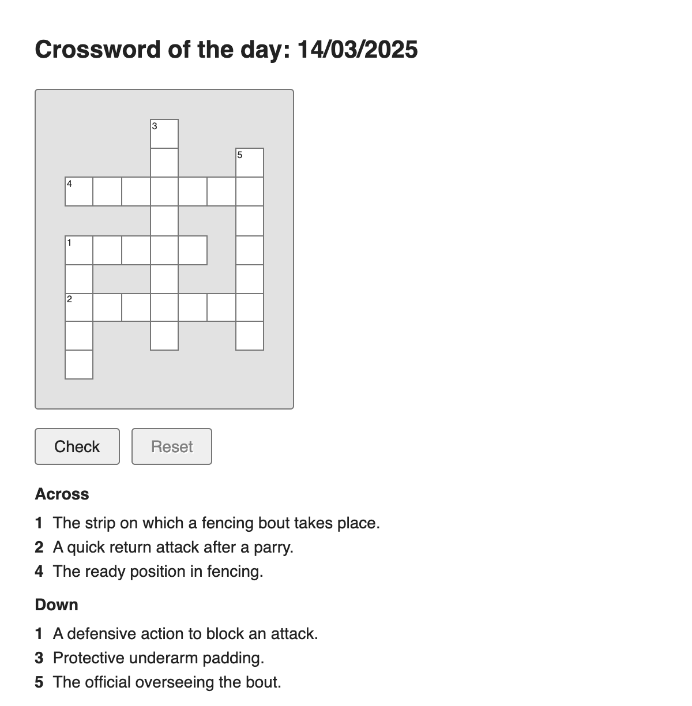692x706 pixels.
Task: Select clue 'Protective underarm padding'
Action: coord(149,658)
